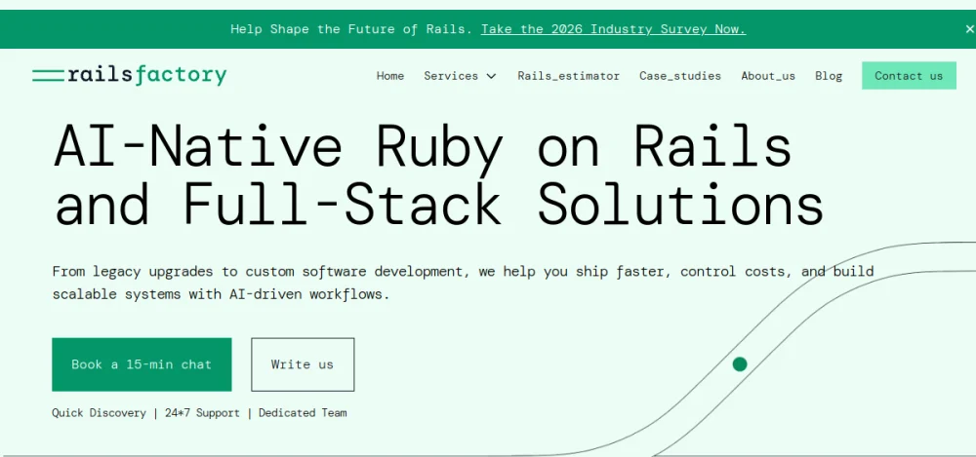Screen dimensions: 976x457
Task: Click the Contact us button
Action: (909, 76)
